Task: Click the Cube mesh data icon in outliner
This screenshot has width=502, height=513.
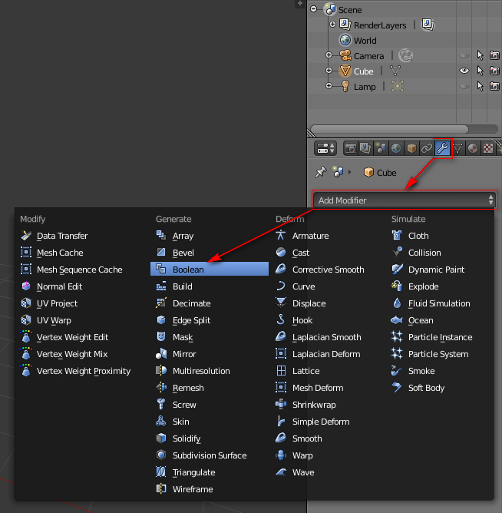Action: (x=395, y=71)
